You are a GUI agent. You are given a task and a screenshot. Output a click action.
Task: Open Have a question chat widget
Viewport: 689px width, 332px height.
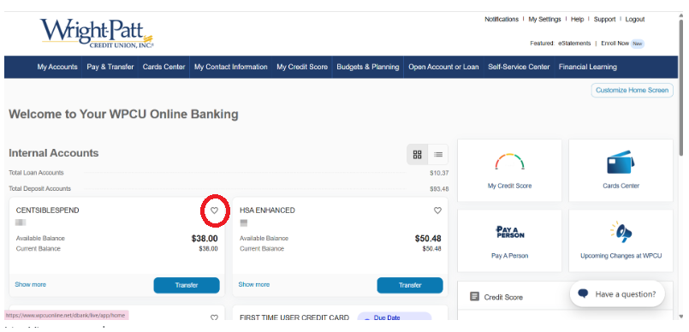617,293
